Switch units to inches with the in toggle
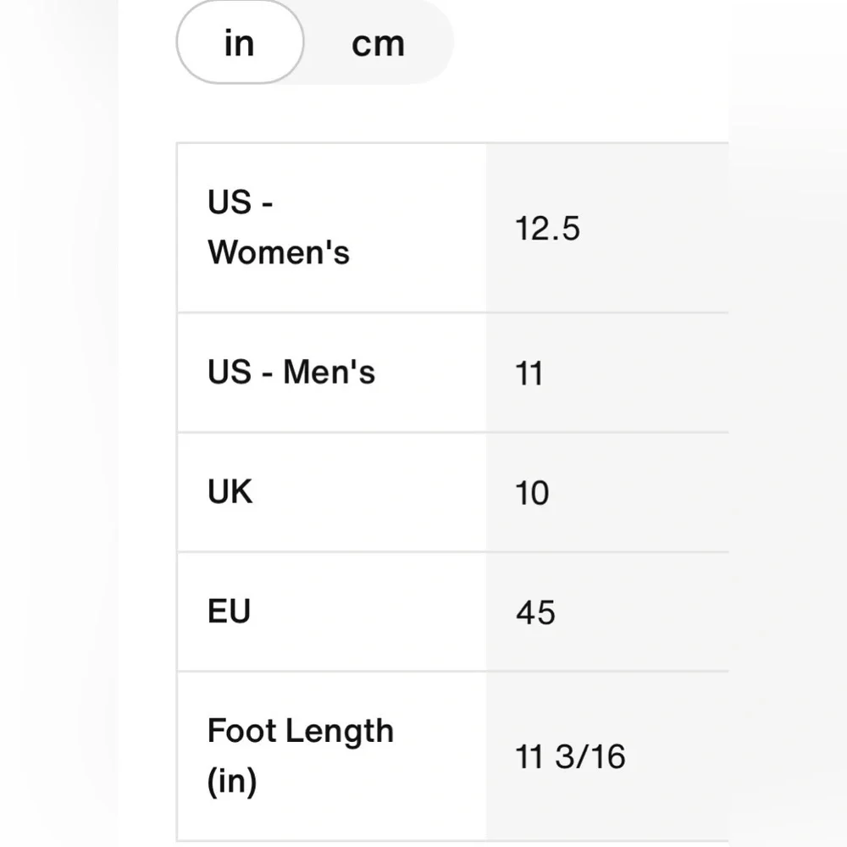 point(240,42)
